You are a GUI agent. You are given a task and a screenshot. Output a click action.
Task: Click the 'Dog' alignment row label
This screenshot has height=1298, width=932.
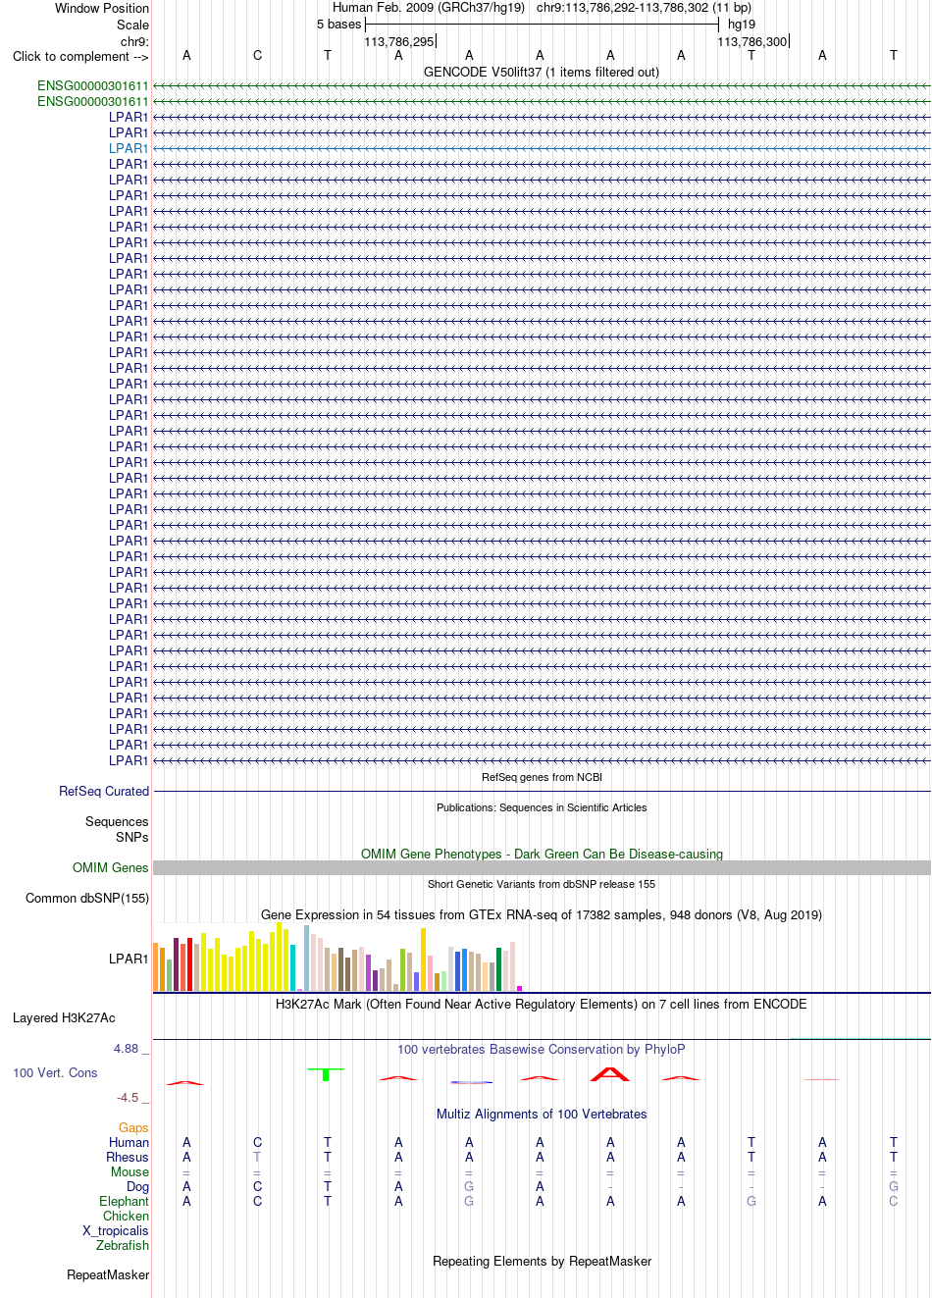click(x=137, y=1186)
